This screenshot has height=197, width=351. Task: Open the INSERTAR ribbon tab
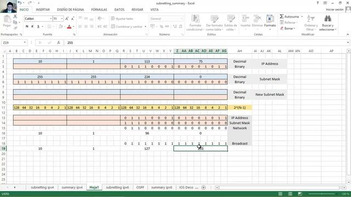click(x=43, y=10)
